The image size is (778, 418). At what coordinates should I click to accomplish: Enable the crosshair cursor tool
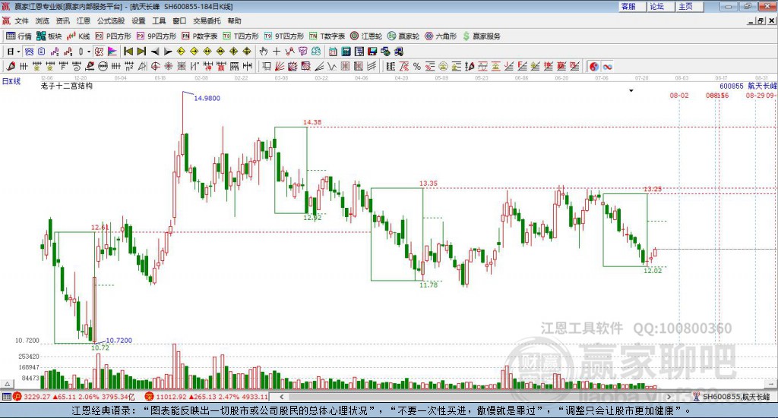pos(277,52)
